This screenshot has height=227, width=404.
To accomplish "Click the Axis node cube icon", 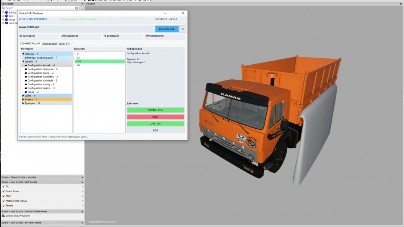I will (x=7, y=16).
